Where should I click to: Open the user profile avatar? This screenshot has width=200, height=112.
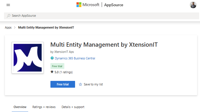tap(193, 5)
